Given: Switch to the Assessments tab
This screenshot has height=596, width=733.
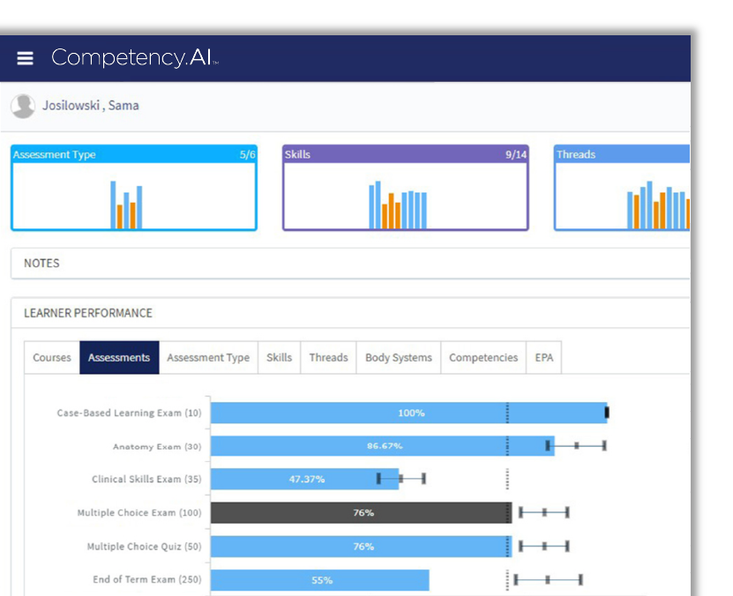Looking at the screenshot, I should pyautogui.click(x=119, y=357).
